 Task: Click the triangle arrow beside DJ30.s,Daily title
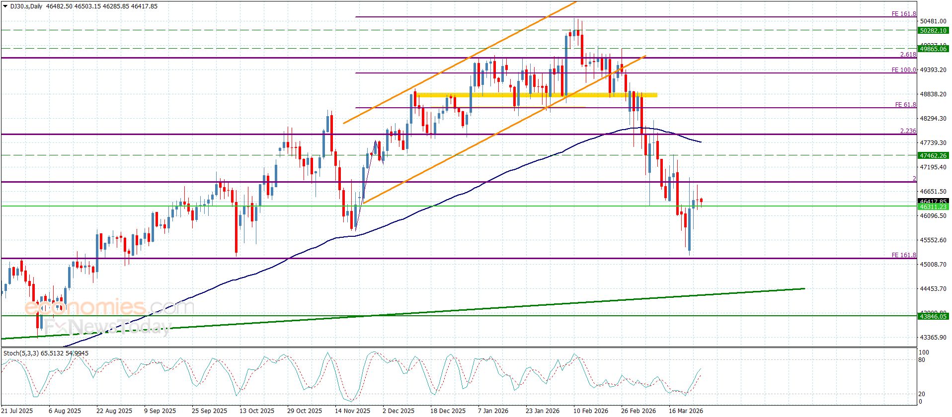click(x=5, y=6)
